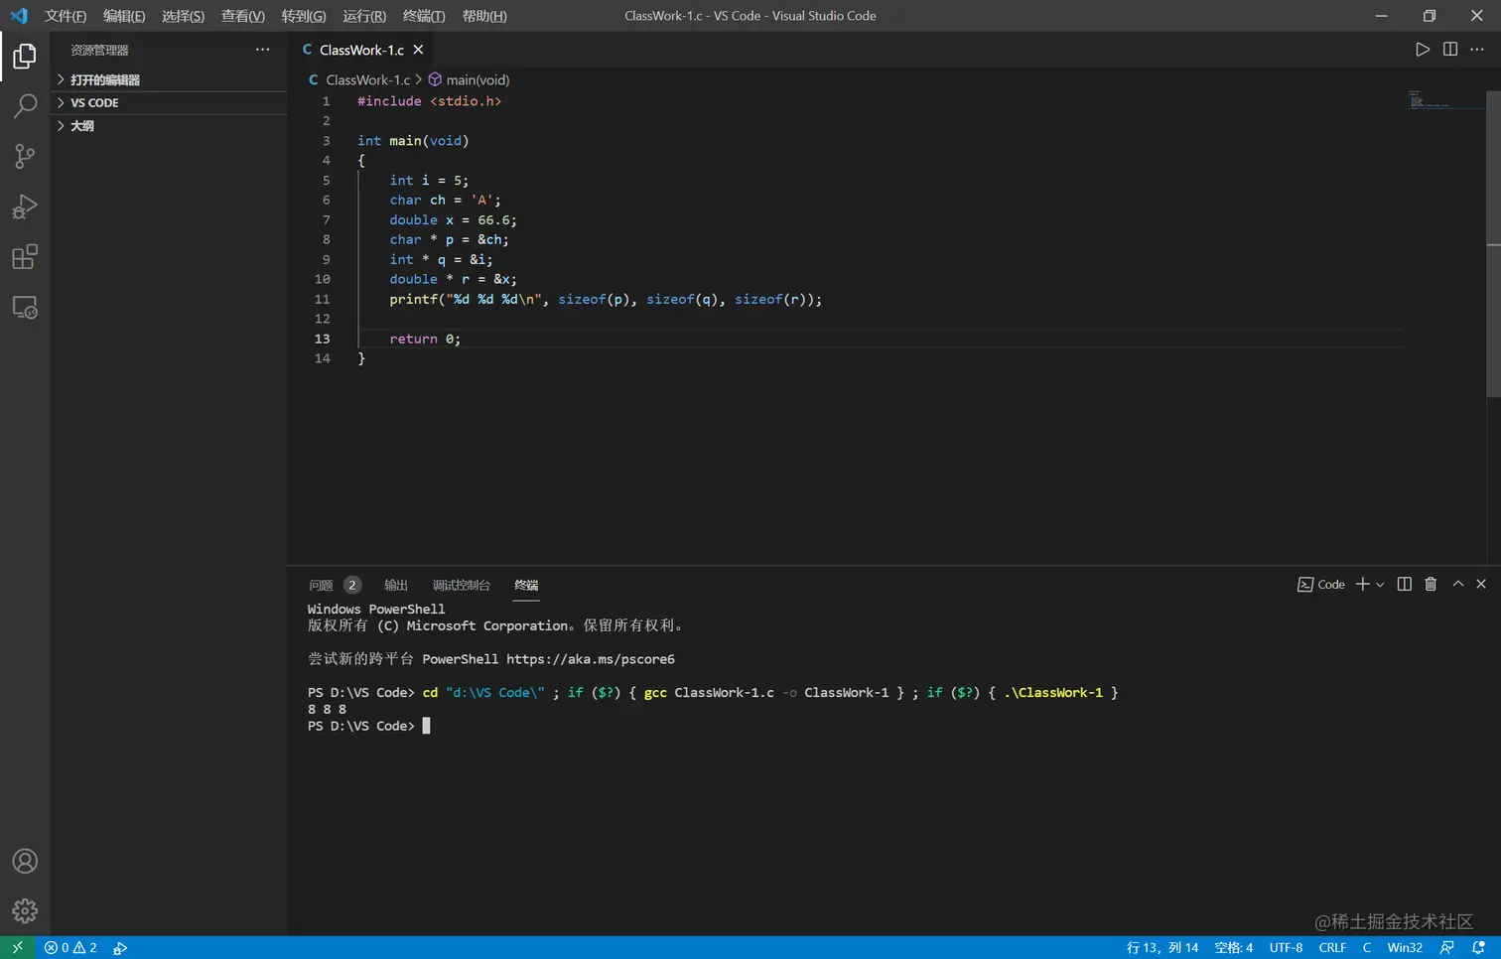Open the Run and Debug view
Image resolution: width=1501 pixels, height=959 pixels.
pyautogui.click(x=25, y=206)
